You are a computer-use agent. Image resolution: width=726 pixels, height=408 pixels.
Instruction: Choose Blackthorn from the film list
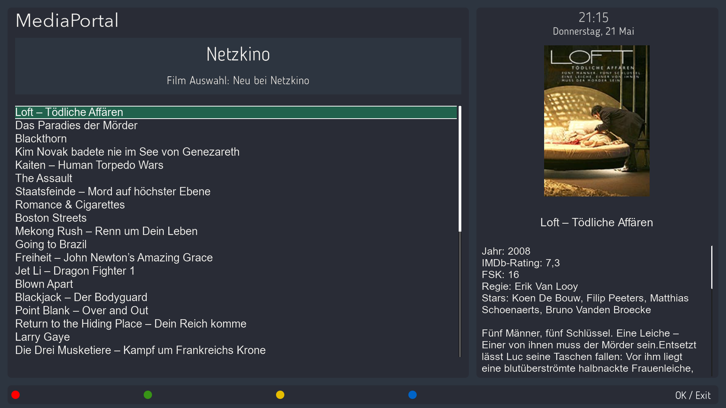point(41,139)
